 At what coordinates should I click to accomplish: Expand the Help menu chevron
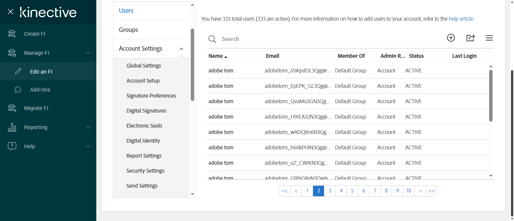pyautogui.click(x=88, y=146)
